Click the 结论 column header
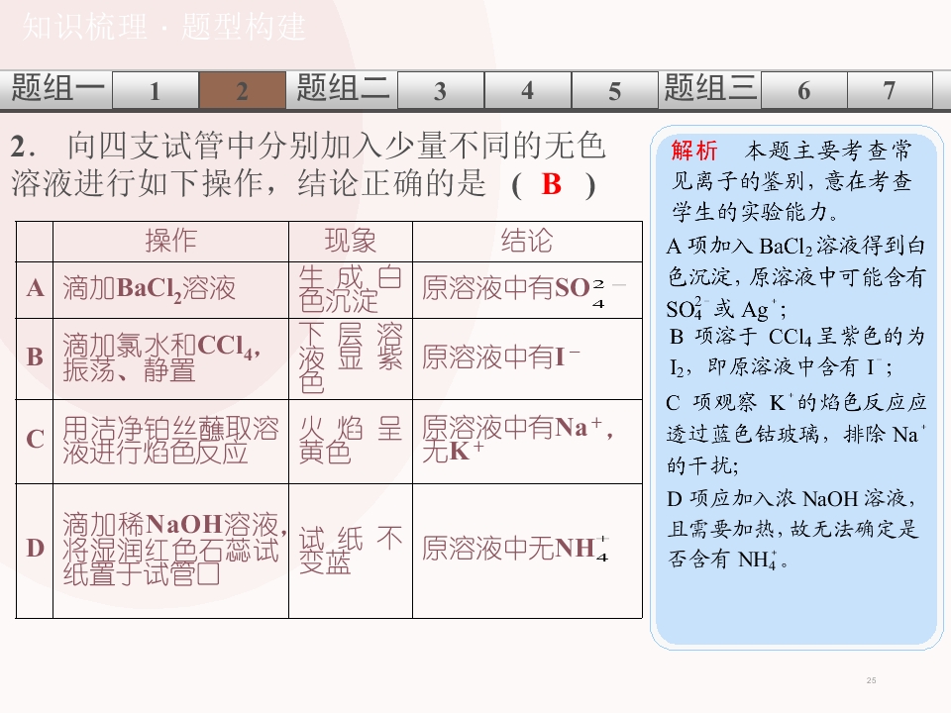 527,241
